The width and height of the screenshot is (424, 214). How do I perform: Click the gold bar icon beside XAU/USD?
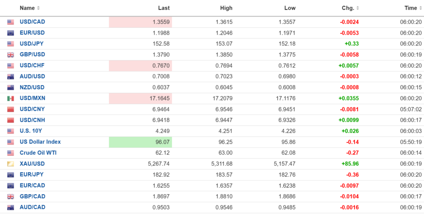tap(11, 164)
